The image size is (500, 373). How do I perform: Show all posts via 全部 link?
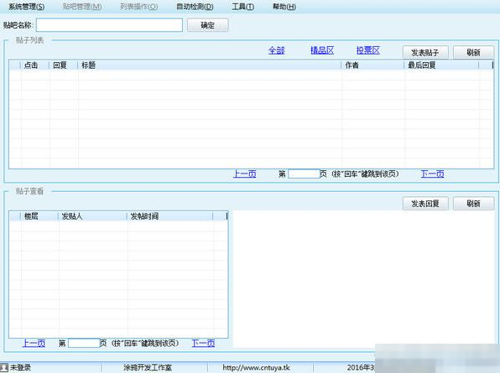(277, 50)
